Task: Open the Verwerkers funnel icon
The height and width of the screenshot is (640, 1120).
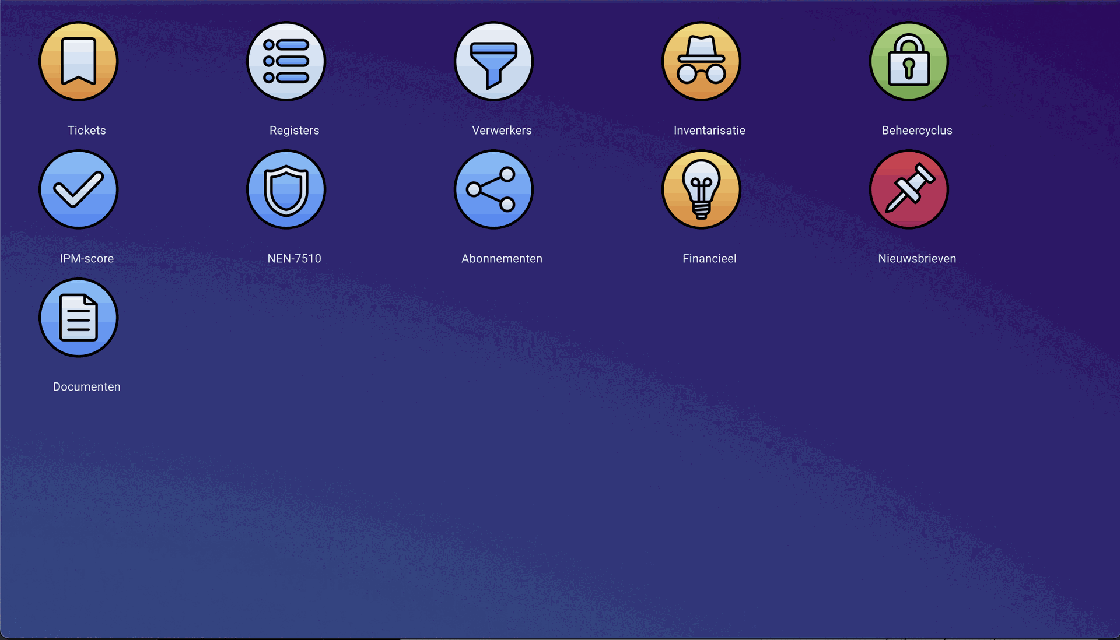Action: (494, 61)
